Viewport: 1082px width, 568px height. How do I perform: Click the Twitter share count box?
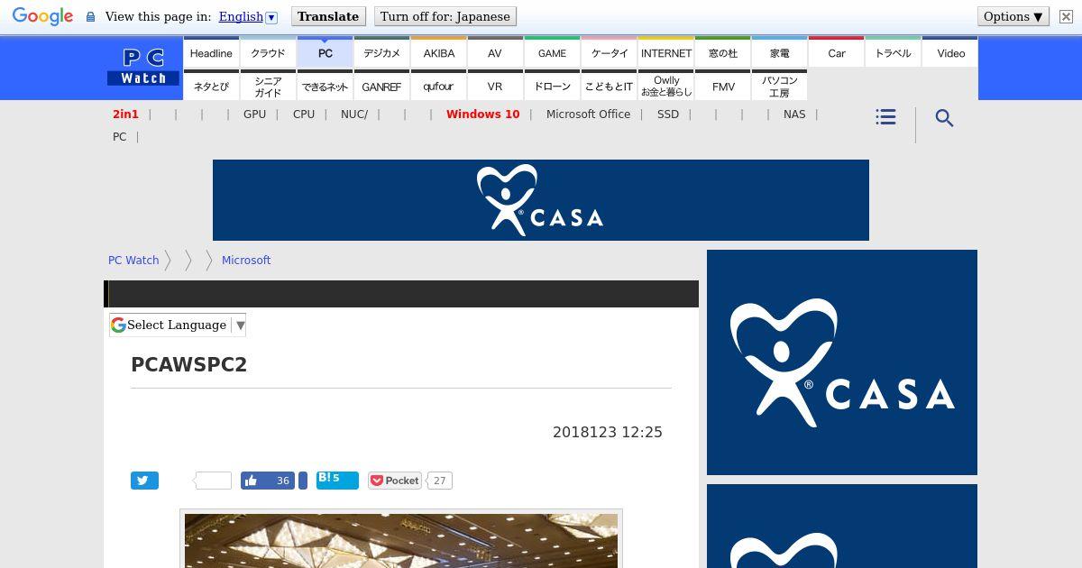coord(214,481)
